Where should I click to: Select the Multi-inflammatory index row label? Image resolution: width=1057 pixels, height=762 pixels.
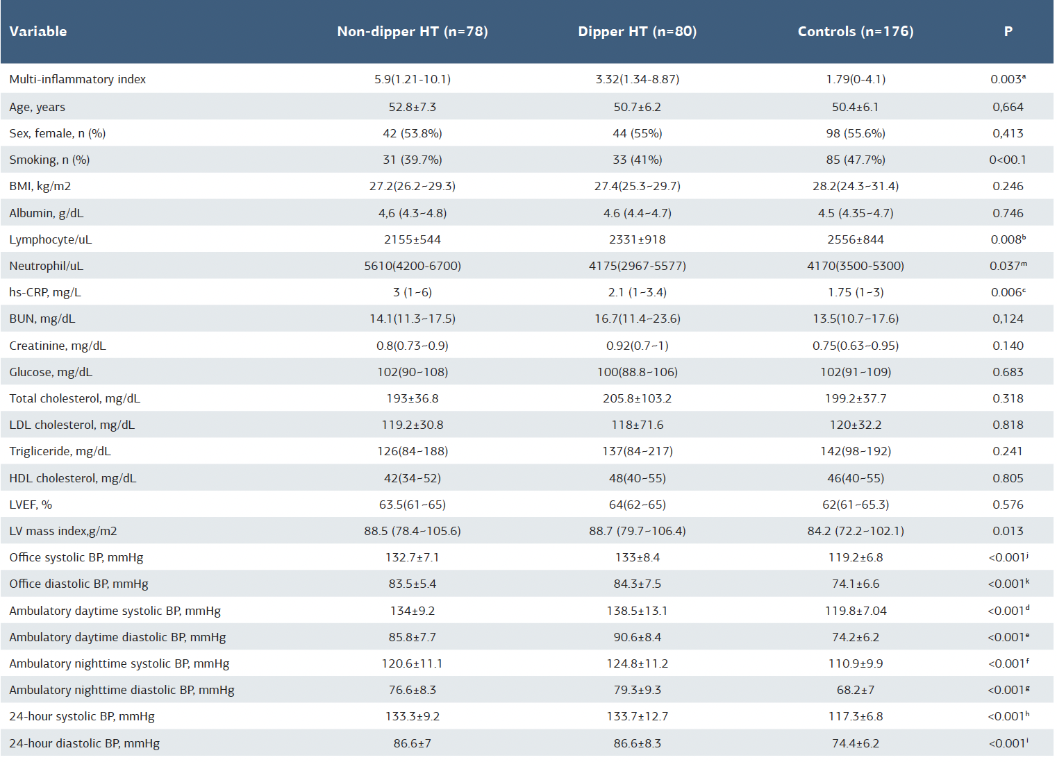tap(78, 79)
